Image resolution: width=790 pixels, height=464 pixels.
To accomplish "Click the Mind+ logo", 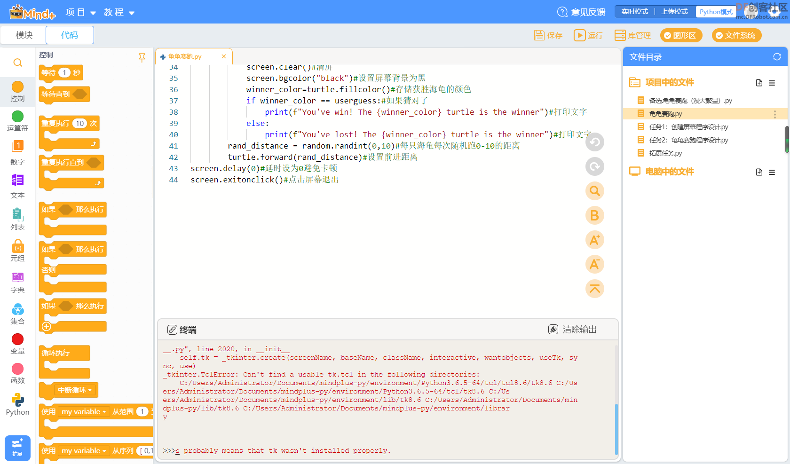I will coord(32,12).
